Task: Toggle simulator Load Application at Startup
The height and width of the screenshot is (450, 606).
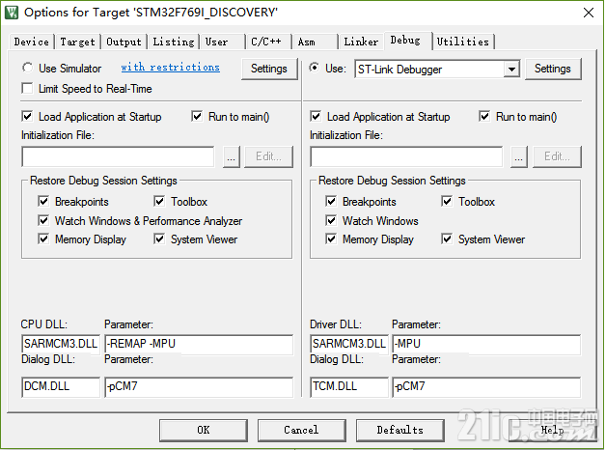Action: coord(27,117)
